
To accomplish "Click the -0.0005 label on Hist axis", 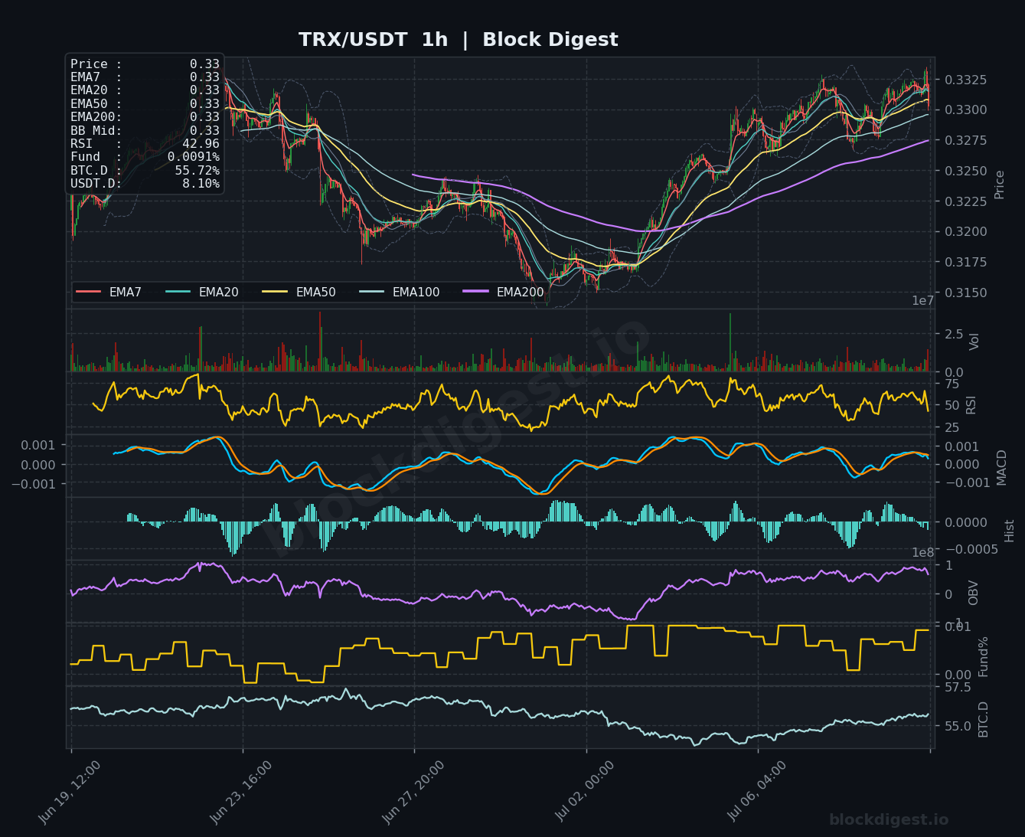I will click(x=971, y=549).
